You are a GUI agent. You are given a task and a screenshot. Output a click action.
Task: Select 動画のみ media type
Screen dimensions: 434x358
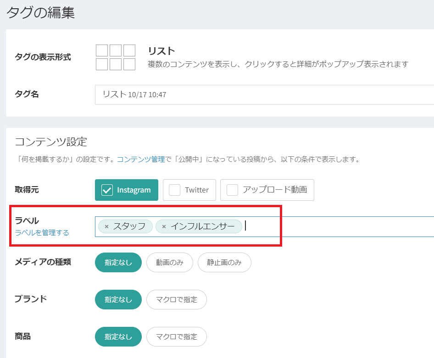[170, 262]
